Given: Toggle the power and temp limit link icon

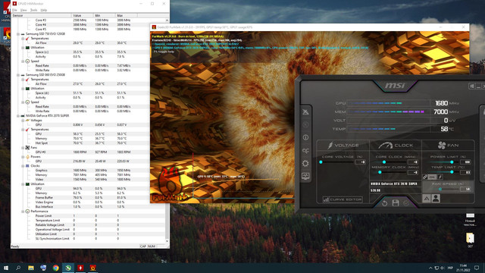Looking at the screenshot, I should [425, 177].
